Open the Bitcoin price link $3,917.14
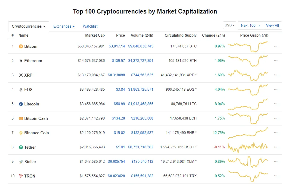Image resolution: width=288 pixels, height=185 pixels. point(117,46)
